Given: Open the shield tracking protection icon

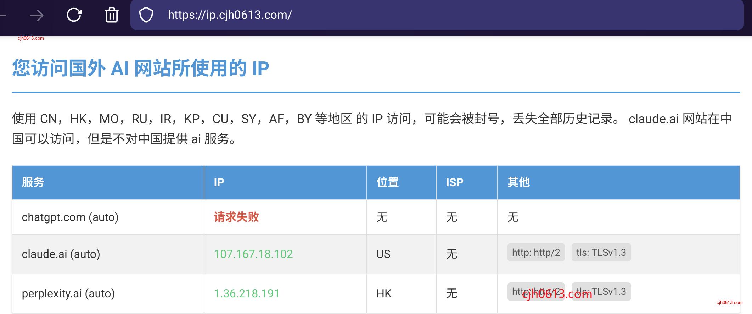Looking at the screenshot, I should [x=146, y=15].
